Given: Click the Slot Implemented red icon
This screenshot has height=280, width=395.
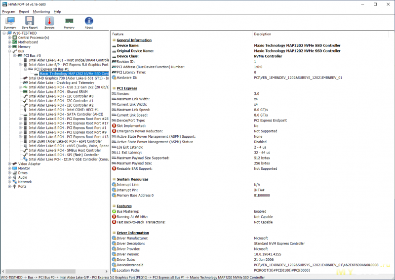Looking at the screenshot, I should click(x=114, y=126).
